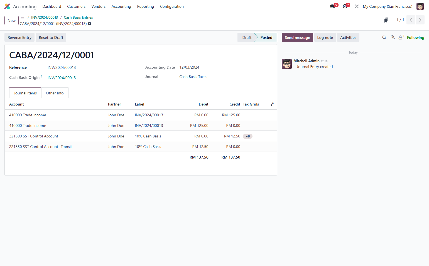This screenshot has height=266, width=429.
Task: Click the Cash Basis Origin help tooltip
Action: click(41, 76)
